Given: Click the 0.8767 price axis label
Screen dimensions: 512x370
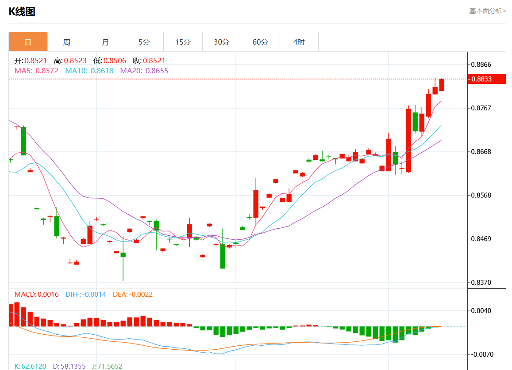Looking at the screenshot, I should click(481, 108).
